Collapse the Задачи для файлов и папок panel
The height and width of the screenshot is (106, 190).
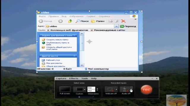74,35
